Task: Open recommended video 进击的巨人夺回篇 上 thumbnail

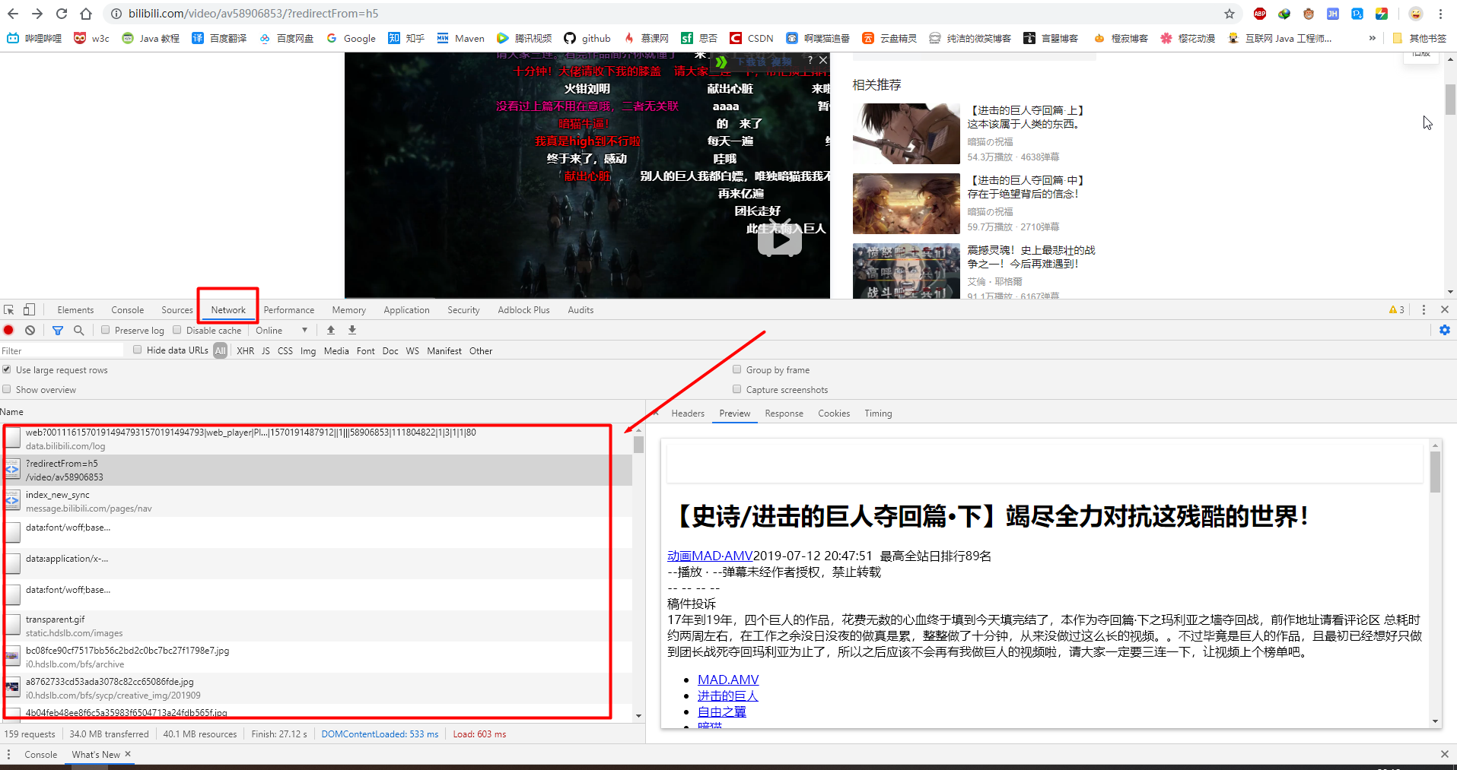Action: tap(906, 134)
